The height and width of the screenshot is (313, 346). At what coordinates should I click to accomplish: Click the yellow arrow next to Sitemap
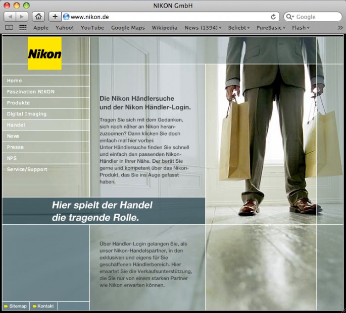[6, 306]
